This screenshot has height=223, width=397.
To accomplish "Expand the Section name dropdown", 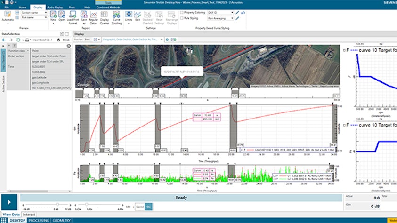I will click(47, 12).
